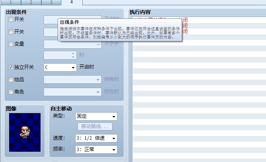Switch to event page tab 2
The width and height of the screenshot is (266, 162).
tap(31, 2)
